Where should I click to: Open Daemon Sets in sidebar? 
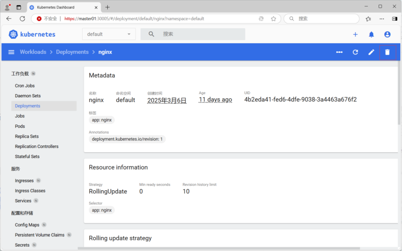pyautogui.click(x=28, y=96)
